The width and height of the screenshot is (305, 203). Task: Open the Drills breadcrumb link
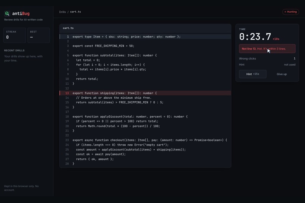tap(62, 12)
